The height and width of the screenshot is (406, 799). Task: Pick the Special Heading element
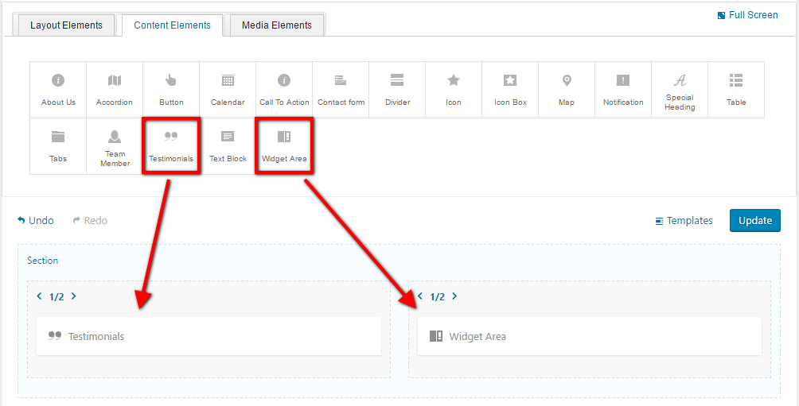(680, 89)
